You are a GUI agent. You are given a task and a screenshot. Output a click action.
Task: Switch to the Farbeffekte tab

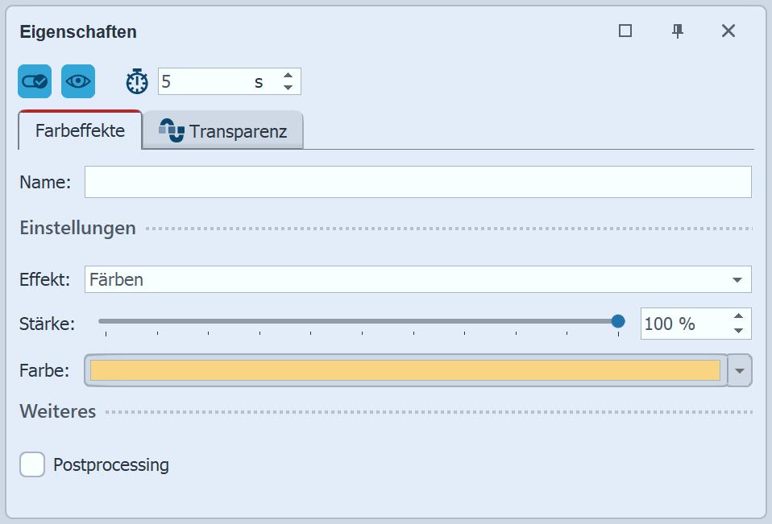80,130
